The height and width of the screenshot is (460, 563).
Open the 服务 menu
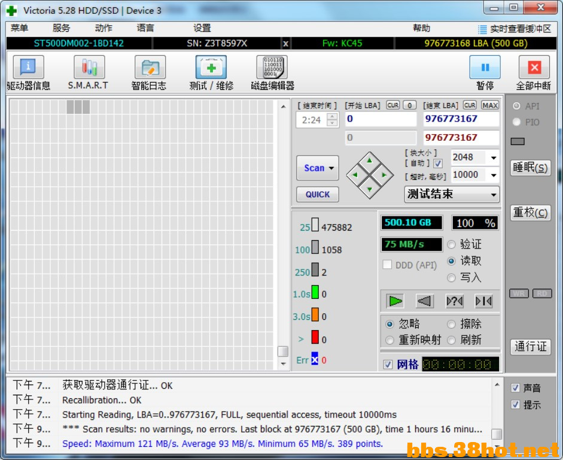[x=61, y=28]
